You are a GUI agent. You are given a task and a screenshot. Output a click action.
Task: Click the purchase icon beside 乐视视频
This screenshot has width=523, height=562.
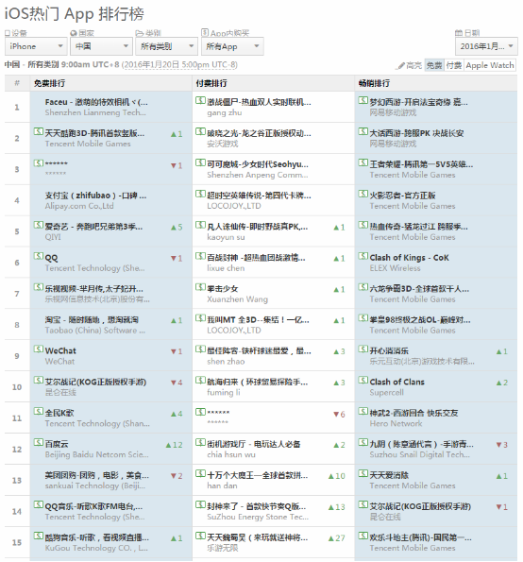pos(39,287)
